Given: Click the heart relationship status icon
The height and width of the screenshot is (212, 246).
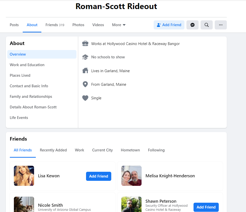Looking at the screenshot, I should click(x=85, y=98).
